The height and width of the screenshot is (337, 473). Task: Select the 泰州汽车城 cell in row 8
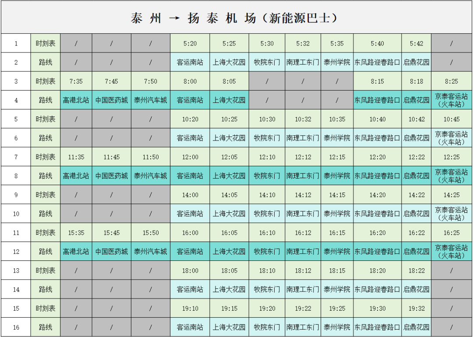point(152,176)
